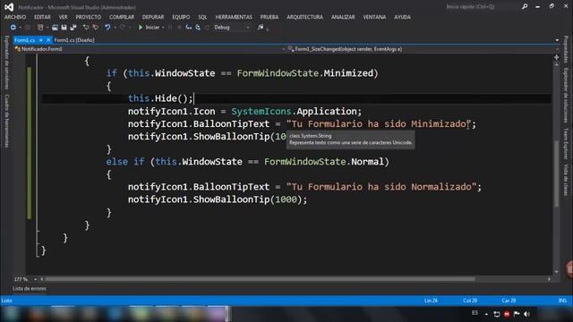Click the horizontal scrollbar thumb of editor
573x322 pixels.
260,279
